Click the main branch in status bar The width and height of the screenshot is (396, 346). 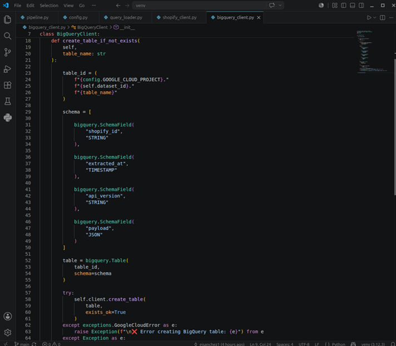pos(22,344)
